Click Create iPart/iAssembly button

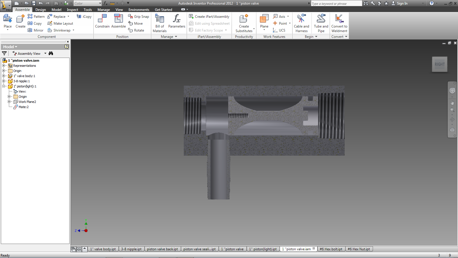(x=209, y=17)
